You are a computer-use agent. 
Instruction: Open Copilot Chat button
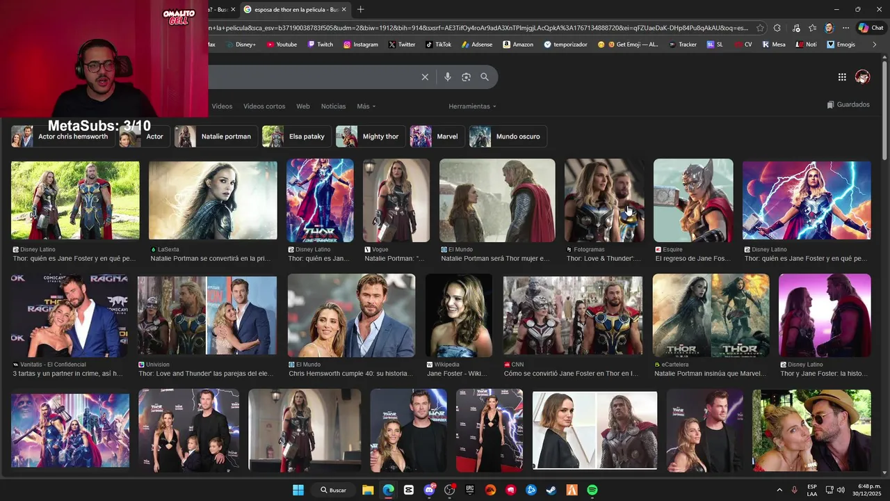(871, 28)
